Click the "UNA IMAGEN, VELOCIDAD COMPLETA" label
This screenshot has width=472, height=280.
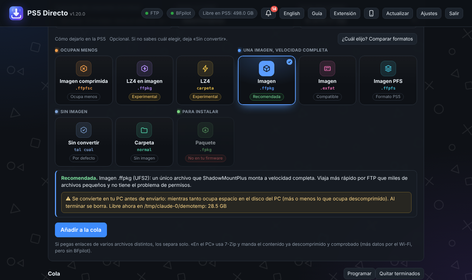[x=285, y=50]
